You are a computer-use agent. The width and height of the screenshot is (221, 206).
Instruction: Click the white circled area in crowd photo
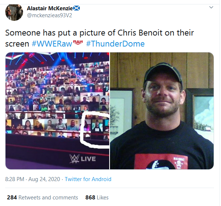[95, 129]
